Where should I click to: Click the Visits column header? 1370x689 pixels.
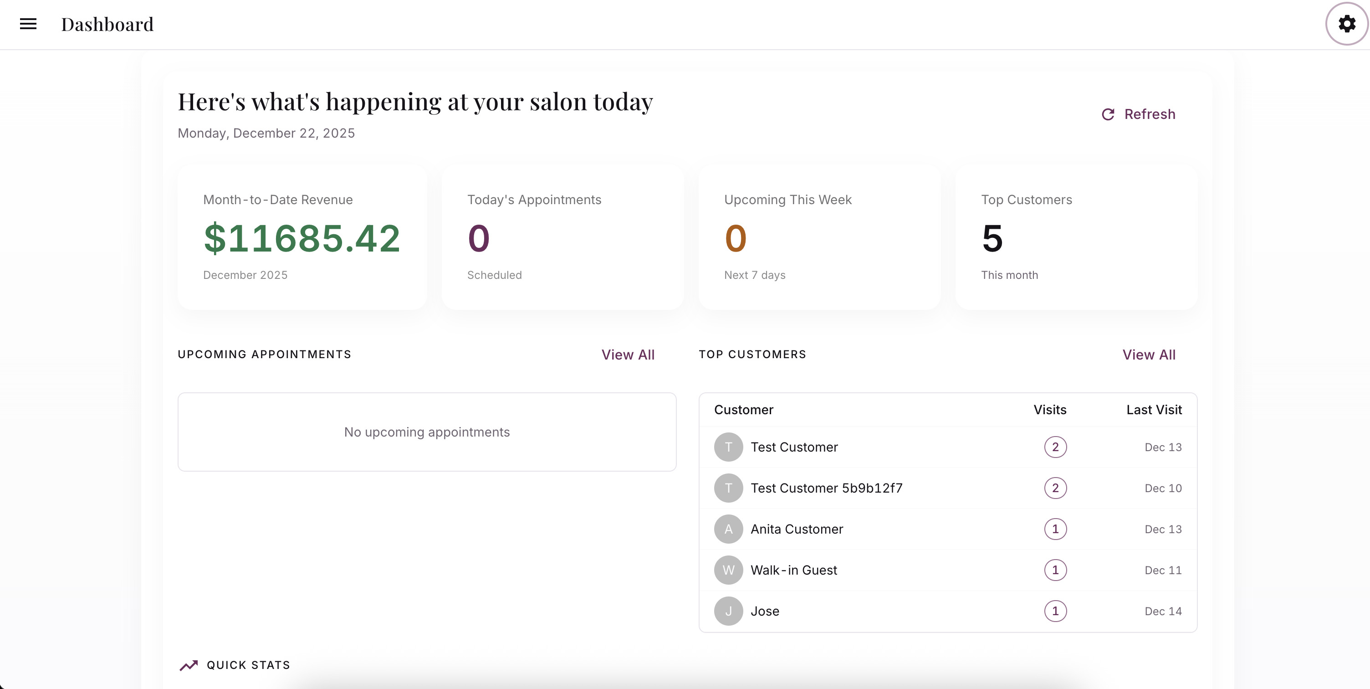coord(1049,410)
